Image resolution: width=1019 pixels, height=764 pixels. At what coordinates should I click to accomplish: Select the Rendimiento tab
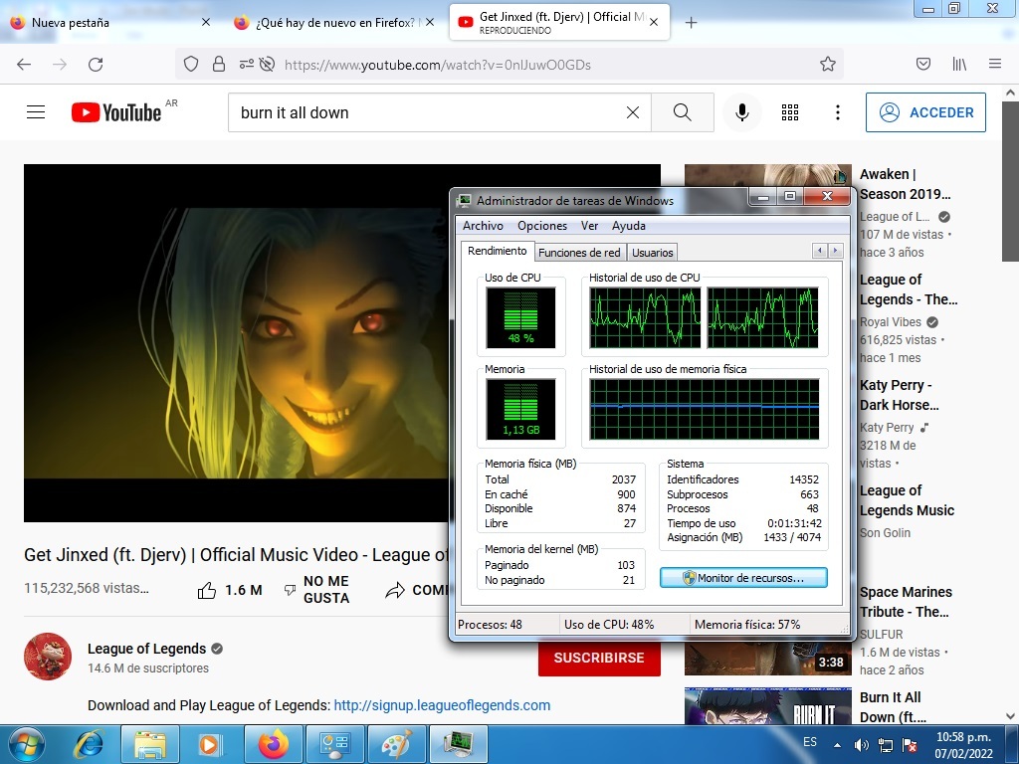[x=498, y=251]
